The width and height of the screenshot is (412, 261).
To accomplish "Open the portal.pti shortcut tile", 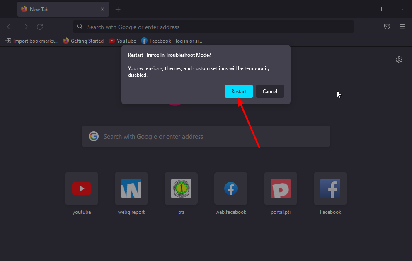I will [280, 188].
